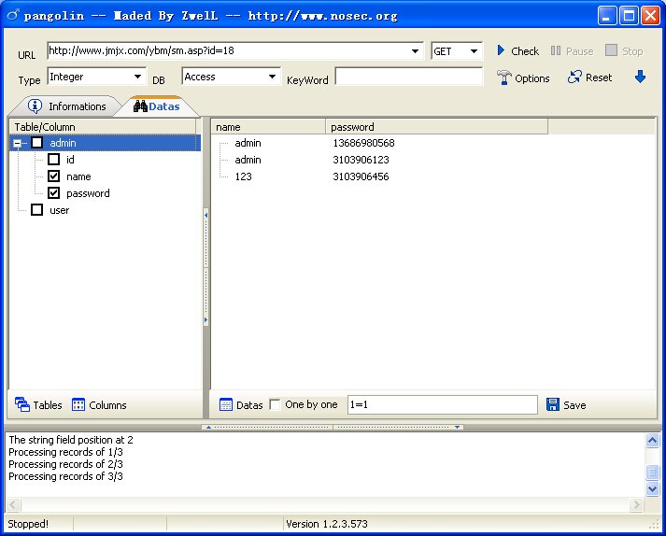Click the Save button label
The image size is (666, 536).
574,405
